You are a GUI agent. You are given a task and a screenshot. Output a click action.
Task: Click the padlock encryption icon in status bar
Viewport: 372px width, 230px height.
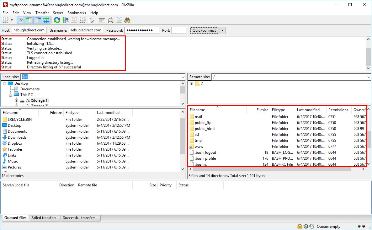coord(300,226)
